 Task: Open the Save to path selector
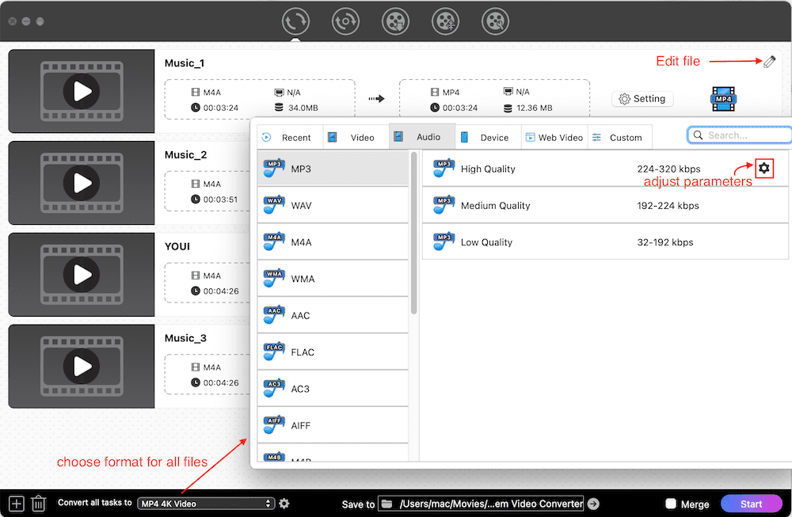pyautogui.click(x=482, y=504)
